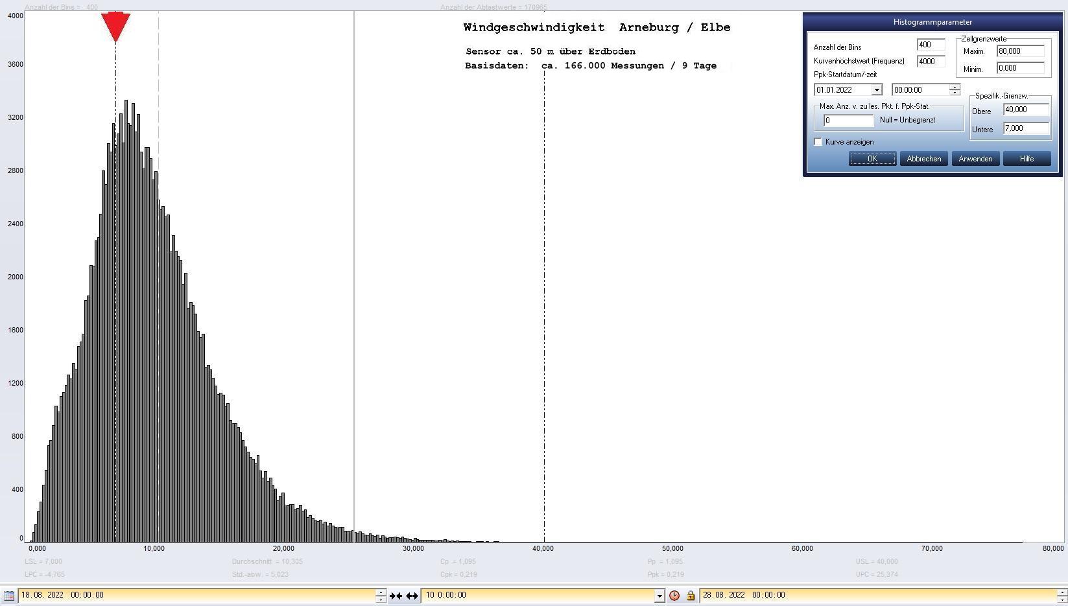Click the Anzahl der Bins input field

pyautogui.click(x=931, y=45)
